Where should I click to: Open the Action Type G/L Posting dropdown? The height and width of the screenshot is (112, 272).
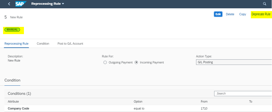pyautogui.click(x=234, y=62)
